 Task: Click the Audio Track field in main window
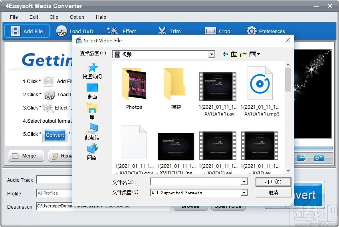54,179
